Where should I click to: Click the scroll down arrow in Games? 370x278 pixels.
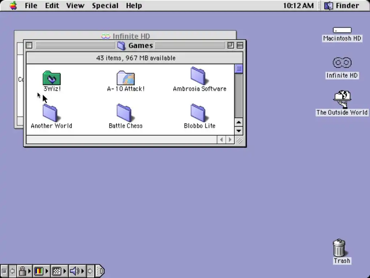point(238,131)
